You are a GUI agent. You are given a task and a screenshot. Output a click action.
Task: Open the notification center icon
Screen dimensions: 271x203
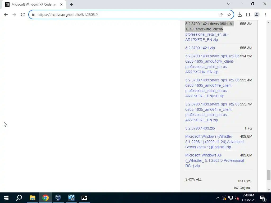(x=263, y=198)
